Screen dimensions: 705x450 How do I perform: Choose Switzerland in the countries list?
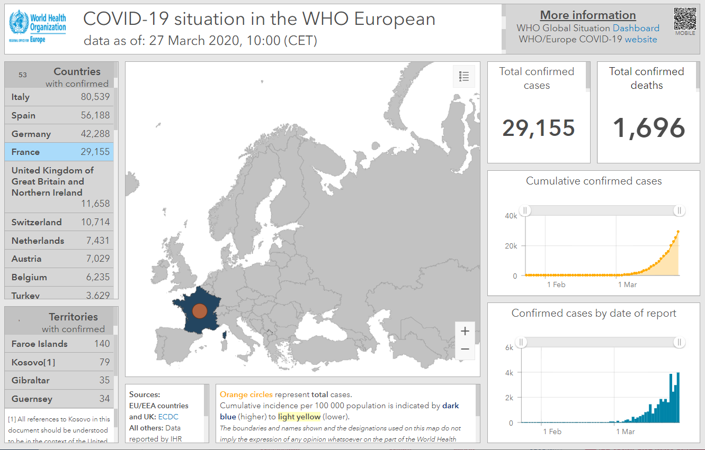coord(59,222)
